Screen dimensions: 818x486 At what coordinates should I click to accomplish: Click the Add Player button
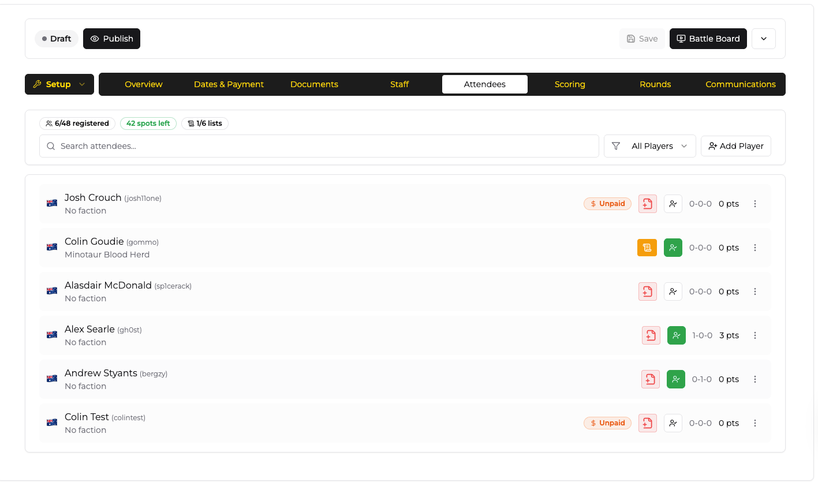(735, 146)
